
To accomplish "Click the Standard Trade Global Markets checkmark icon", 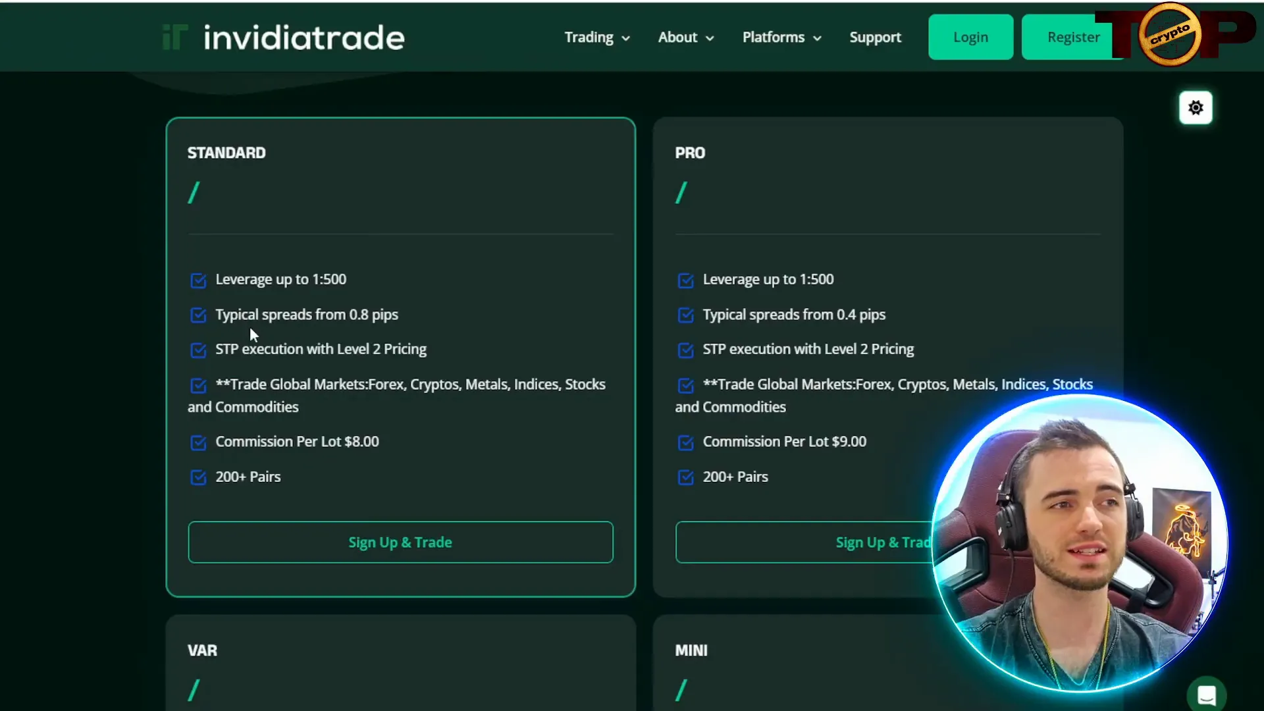I will tap(198, 385).
